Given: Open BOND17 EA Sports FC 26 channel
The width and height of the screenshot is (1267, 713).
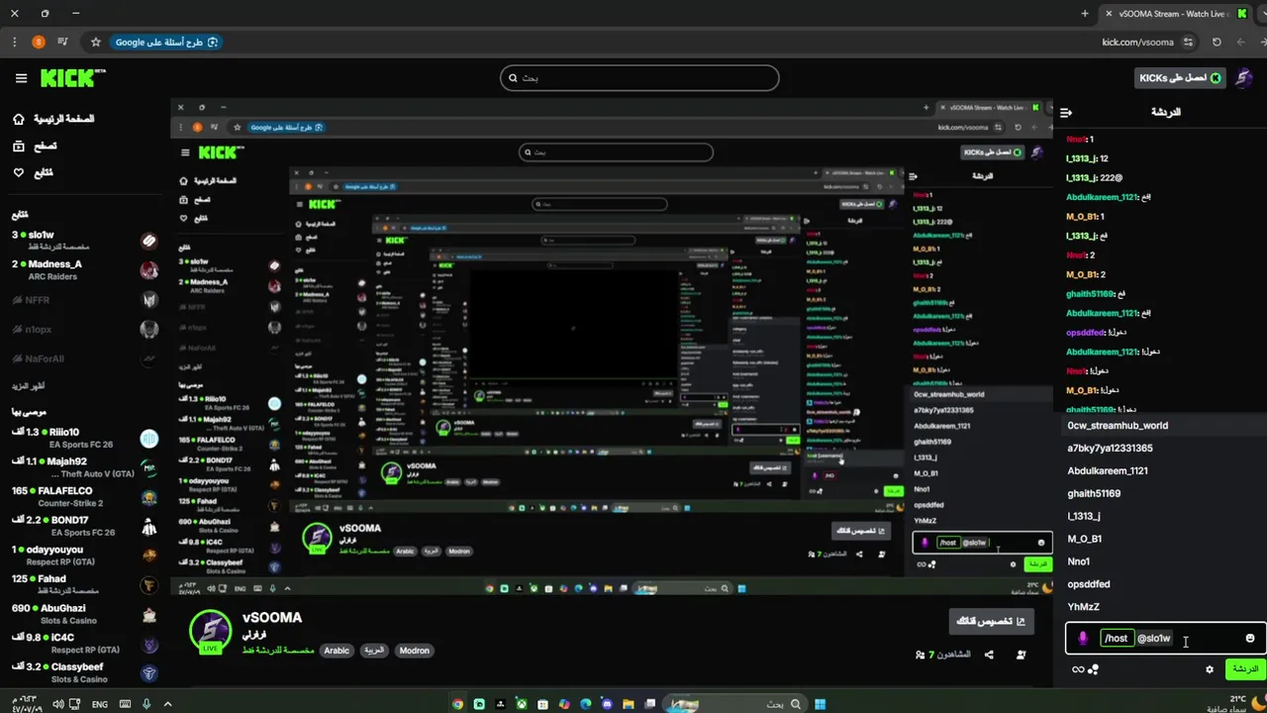Looking at the screenshot, I should tap(84, 526).
